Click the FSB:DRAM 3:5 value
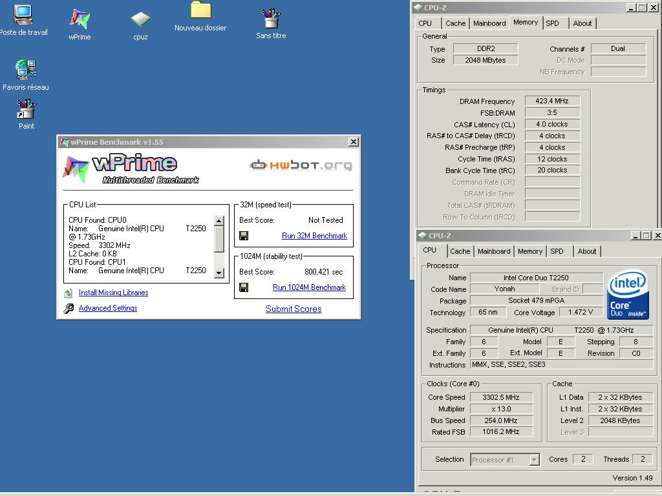The height and width of the screenshot is (496, 662). point(552,112)
